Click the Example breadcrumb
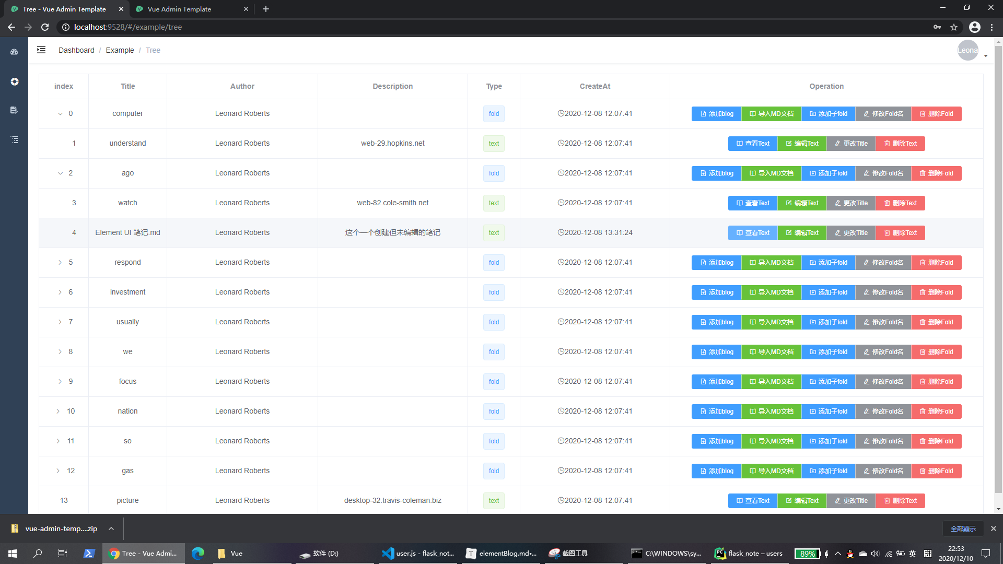The height and width of the screenshot is (564, 1003). click(120, 50)
